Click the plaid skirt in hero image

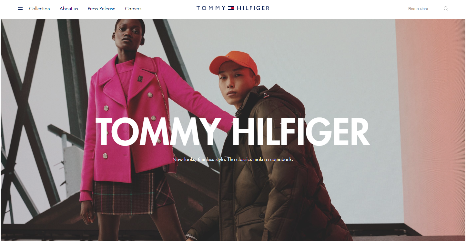[x=133, y=193]
